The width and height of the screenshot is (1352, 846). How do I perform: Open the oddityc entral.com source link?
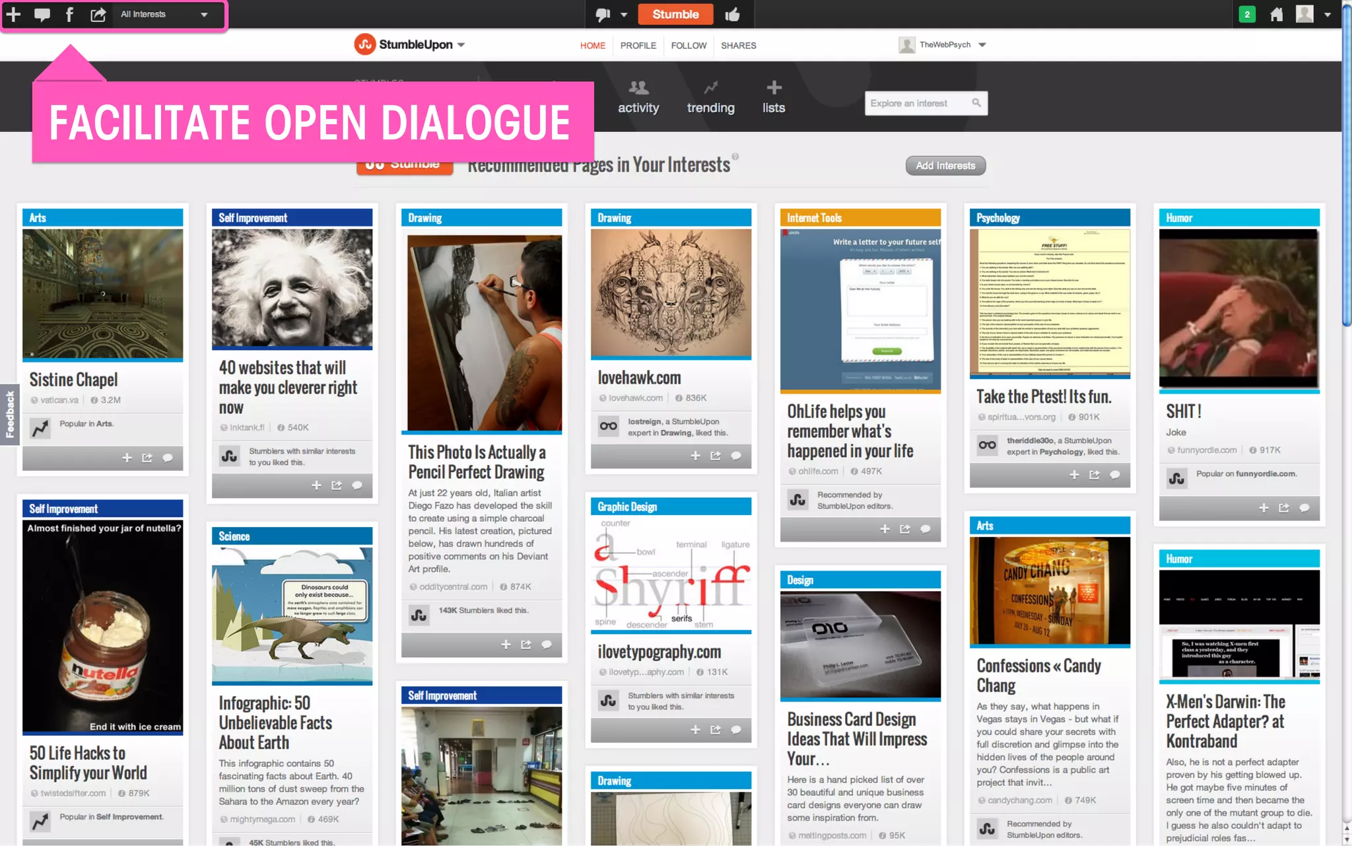tap(453, 586)
